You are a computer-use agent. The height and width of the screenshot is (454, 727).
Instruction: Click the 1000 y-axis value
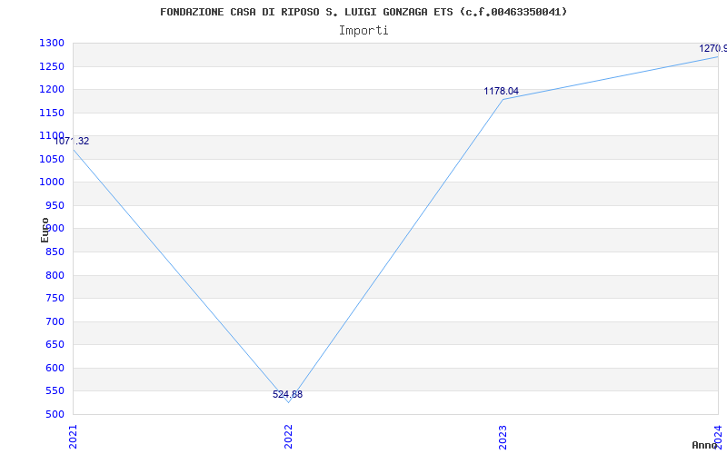pos(52,183)
